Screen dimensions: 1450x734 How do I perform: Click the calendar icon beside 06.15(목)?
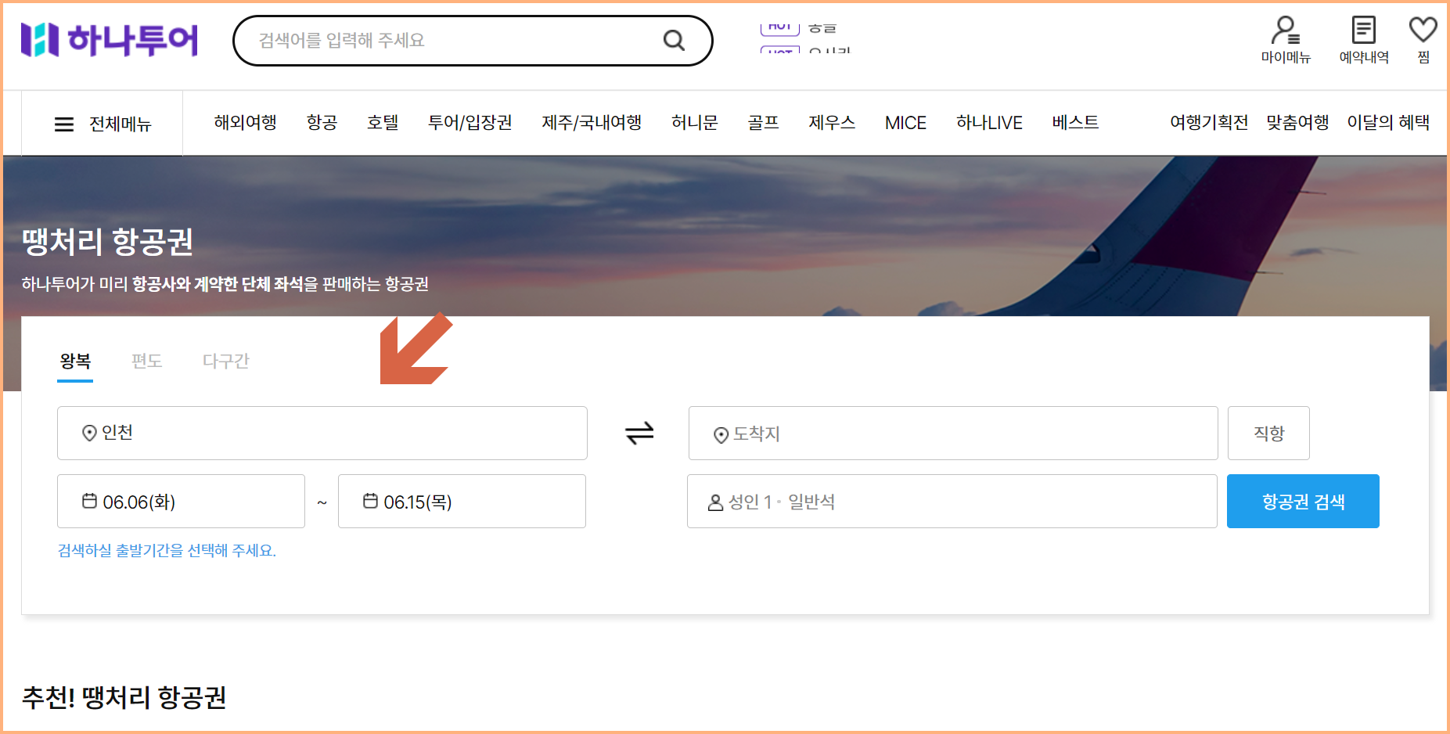[x=370, y=501]
